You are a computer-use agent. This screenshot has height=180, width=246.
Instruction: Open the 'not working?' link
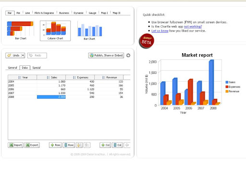[x=193, y=26]
